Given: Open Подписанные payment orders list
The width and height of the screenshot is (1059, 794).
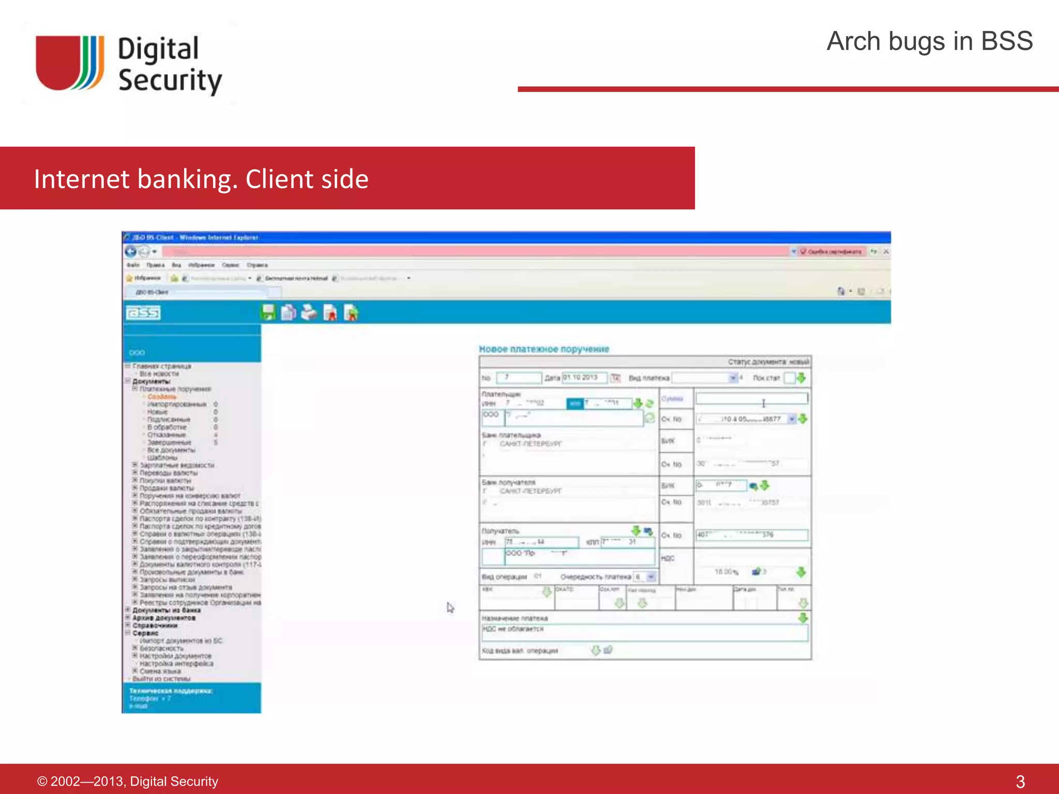Looking at the screenshot, I should click(x=169, y=419).
